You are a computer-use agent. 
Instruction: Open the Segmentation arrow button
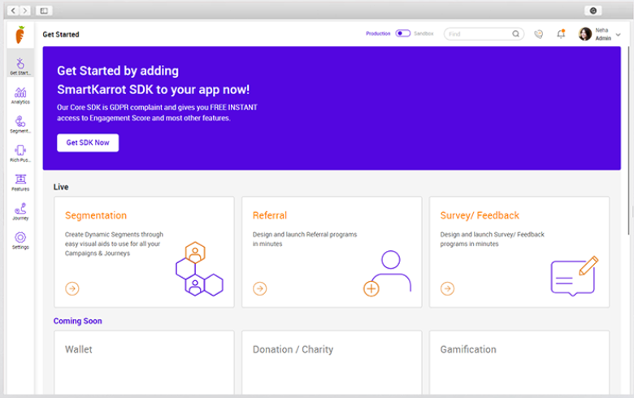pyautogui.click(x=72, y=288)
